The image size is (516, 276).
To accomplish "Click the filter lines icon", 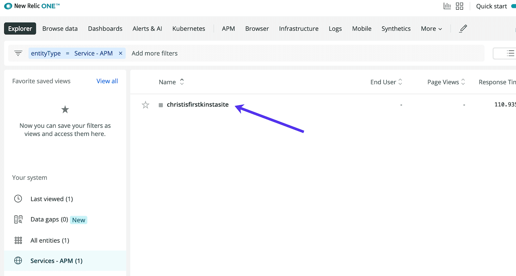I will pyautogui.click(x=18, y=53).
